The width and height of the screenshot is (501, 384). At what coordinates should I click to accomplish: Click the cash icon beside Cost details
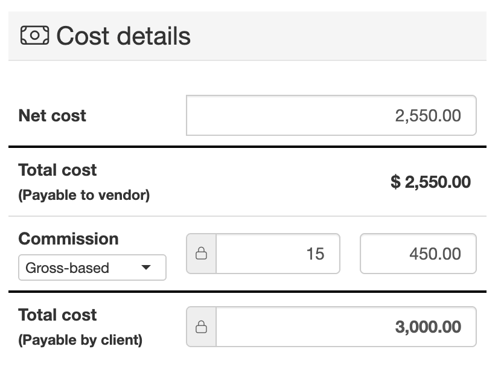tap(35, 36)
